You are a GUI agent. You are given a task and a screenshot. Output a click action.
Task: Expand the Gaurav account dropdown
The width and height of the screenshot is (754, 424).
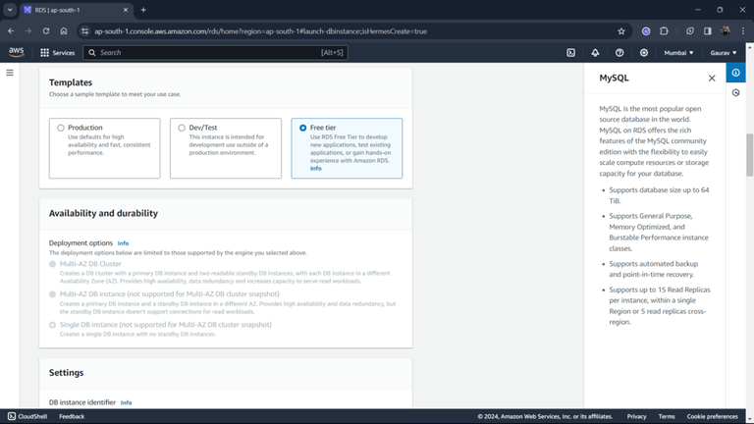[724, 53]
